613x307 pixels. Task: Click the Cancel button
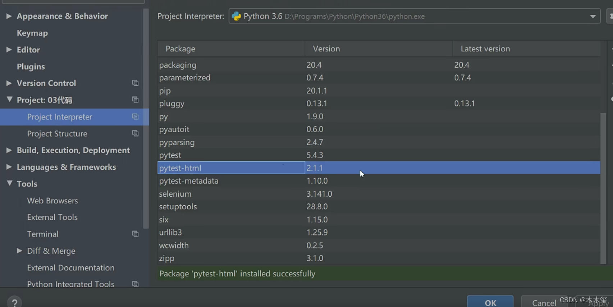tap(544, 302)
